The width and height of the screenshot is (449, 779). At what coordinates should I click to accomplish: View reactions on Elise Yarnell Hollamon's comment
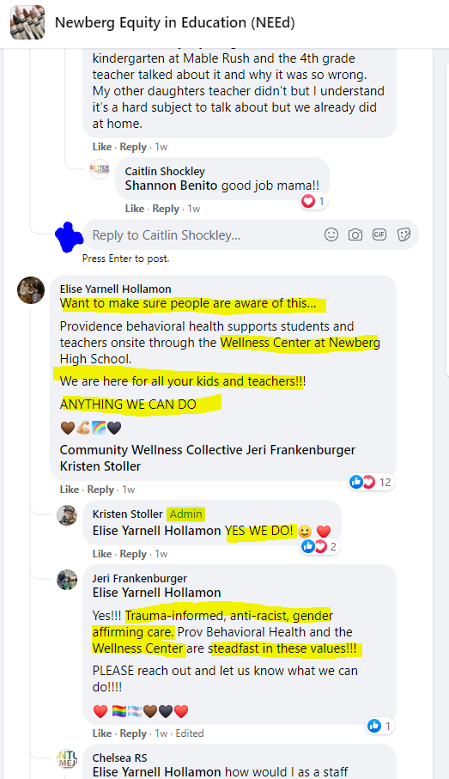click(371, 482)
